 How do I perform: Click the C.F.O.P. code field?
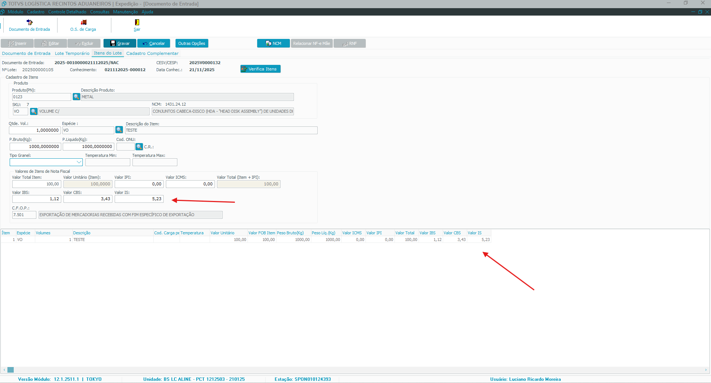pyautogui.click(x=24, y=215)
